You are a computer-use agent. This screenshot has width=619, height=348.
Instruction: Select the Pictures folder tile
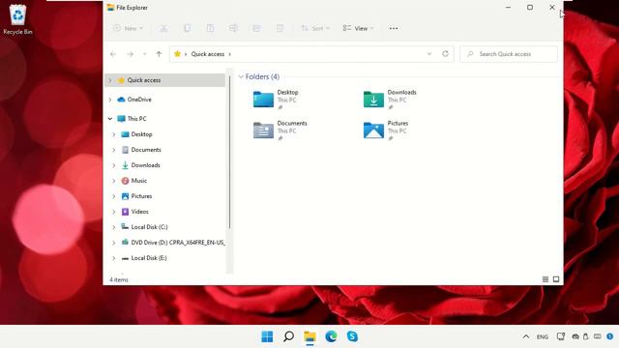click(x=387, y=130)
